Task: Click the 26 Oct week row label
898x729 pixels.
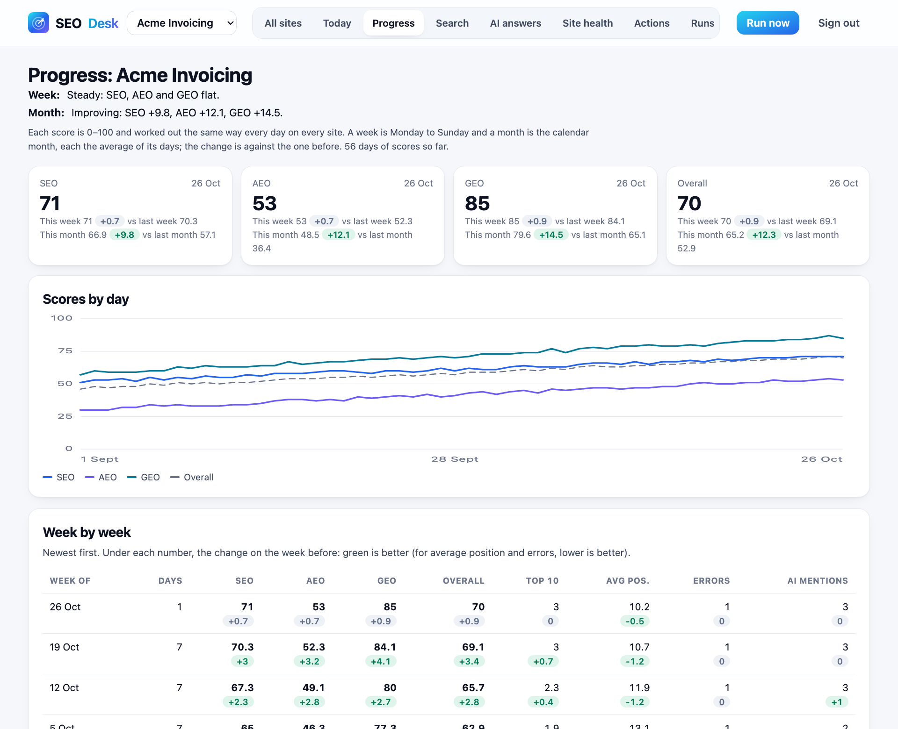Action: point(65,607)
